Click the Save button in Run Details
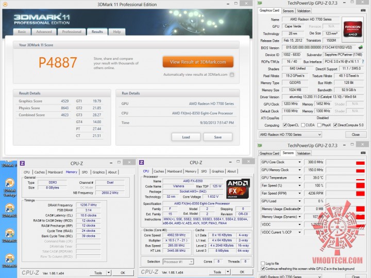This screenshot has width=371, height=278. 218,137
